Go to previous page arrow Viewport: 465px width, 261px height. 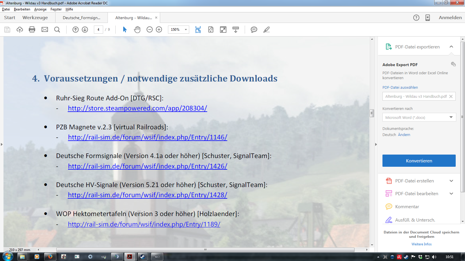click(x=76, y=30)
